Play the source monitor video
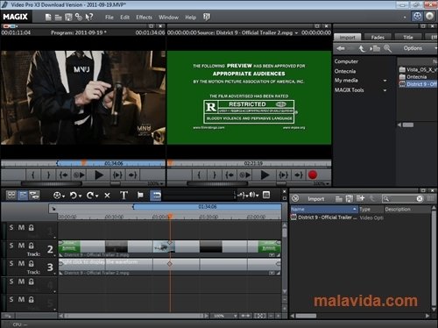Screen dimensions: 438x328 pyautogui.click(x=265, y=175)
